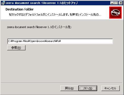124x95 pixels.
Task: Cancel setup with the キャンセル button
Action: pos(111,88)
